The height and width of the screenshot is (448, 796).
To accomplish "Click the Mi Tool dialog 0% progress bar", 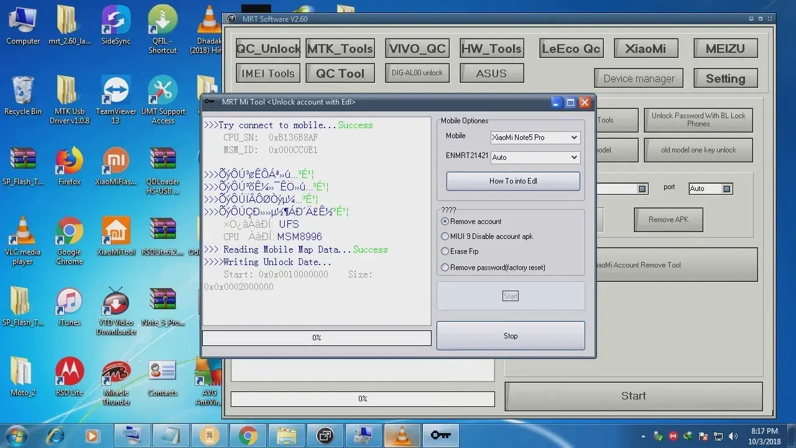I will click(317, 338).
